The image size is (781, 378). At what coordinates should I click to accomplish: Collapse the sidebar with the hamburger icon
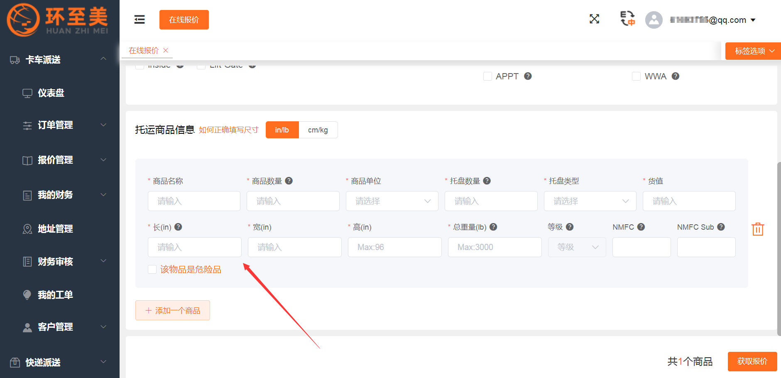[140, 20]
